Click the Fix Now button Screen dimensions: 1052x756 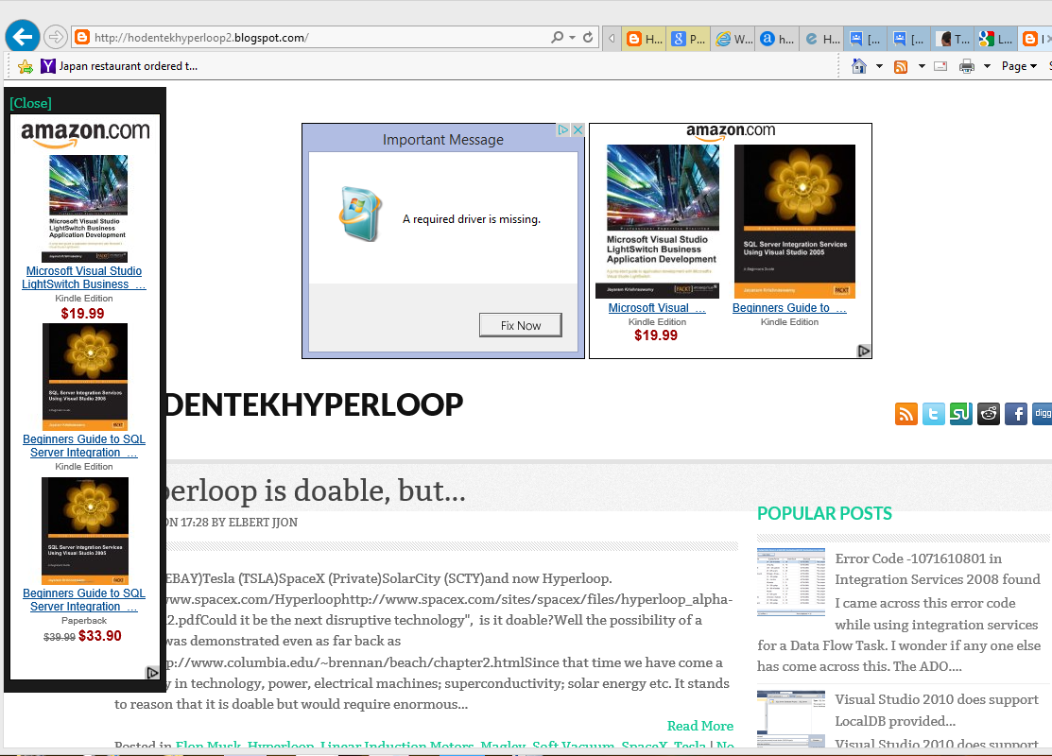pyautogui.click(x=521, y=325)
